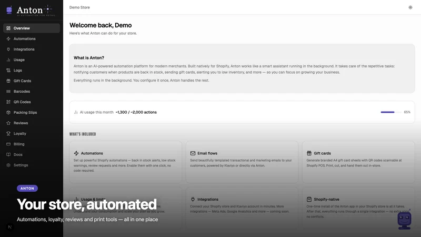Click the Welcome back, Demo heading
The image size is (421, 237).
click(101, 25)
